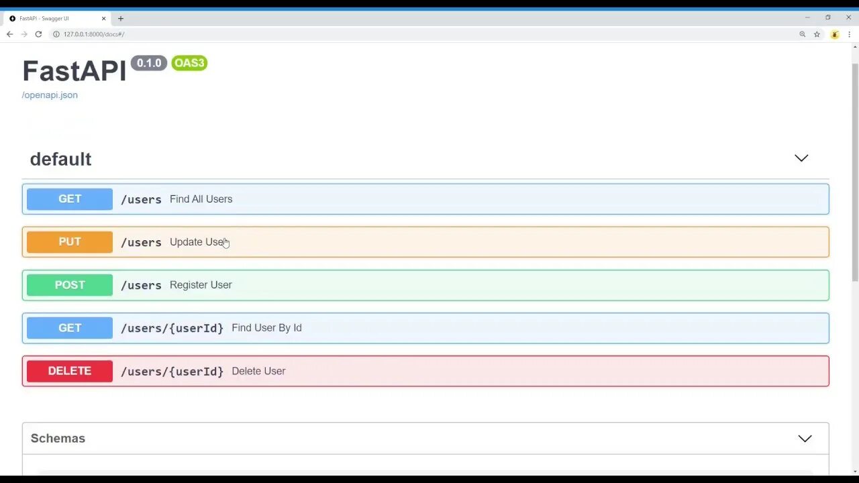Click the site info icon beside the URL
The image size is (859, 483).
click(x=56, y=34)
